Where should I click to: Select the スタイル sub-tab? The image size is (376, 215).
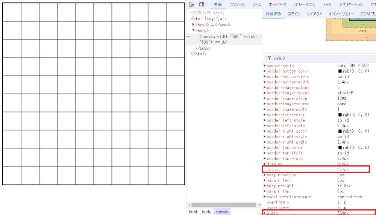(x=294, y=14)
